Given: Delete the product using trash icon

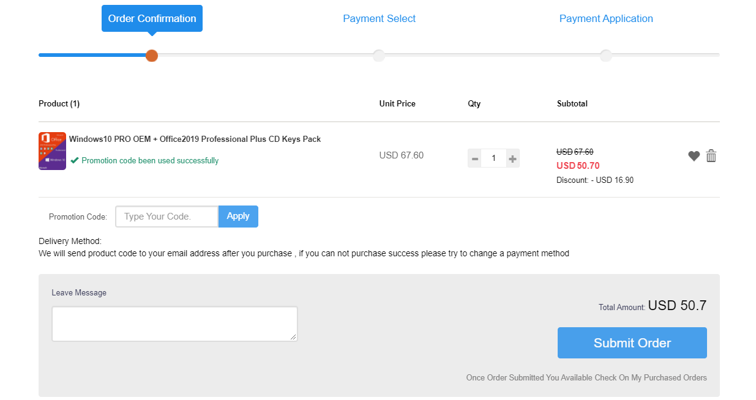Looking at the screenshot, I should pyautogui.click(x=711, y=156).
